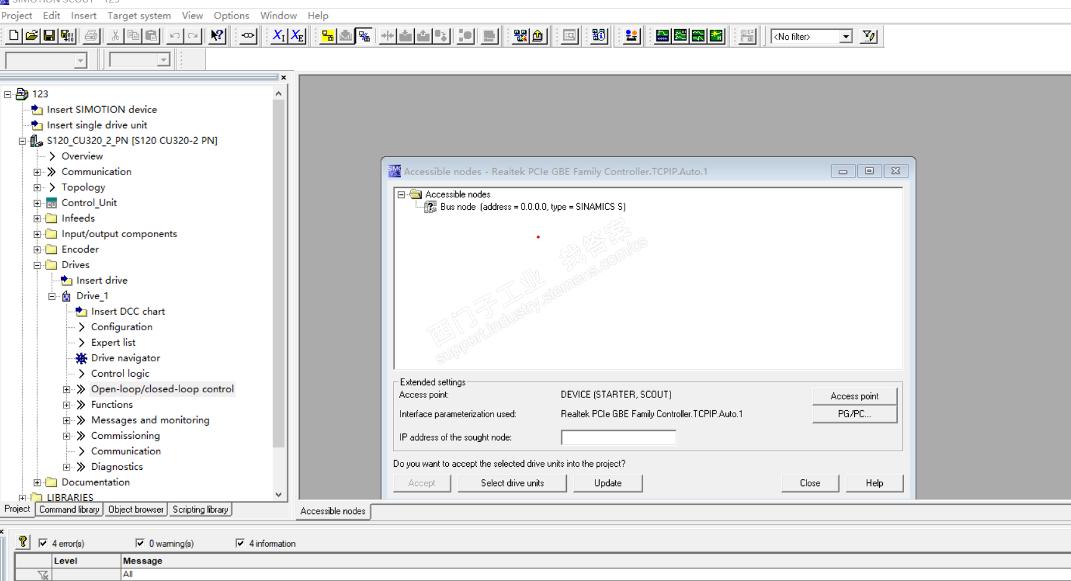Click the IP address of sought node field
This screenshot has width=1071, height=581.
[x=618, y=438]
